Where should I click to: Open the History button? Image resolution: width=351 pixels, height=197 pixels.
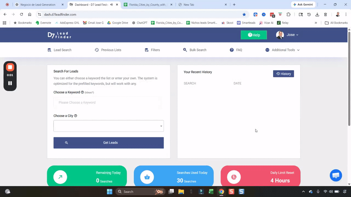283,74
